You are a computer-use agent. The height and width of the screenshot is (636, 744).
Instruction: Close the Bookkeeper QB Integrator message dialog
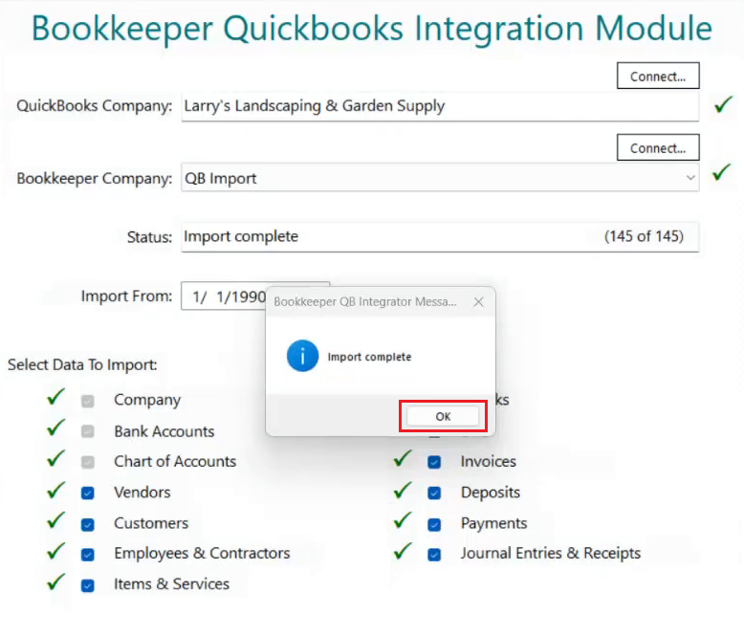click(478, 302)
